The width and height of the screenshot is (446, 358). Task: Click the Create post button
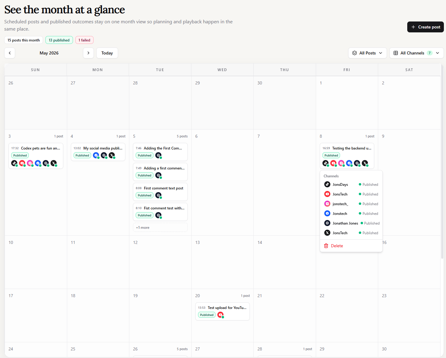[x=425, y=27]
